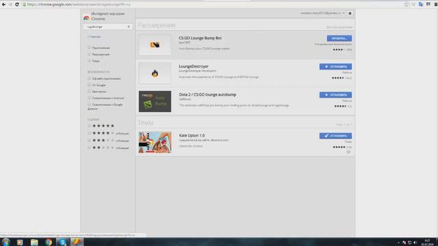Open the Chrome main menu icon
Image resolution: width=438 pixels, height=246 pixels.
click(x=436, y=5)
